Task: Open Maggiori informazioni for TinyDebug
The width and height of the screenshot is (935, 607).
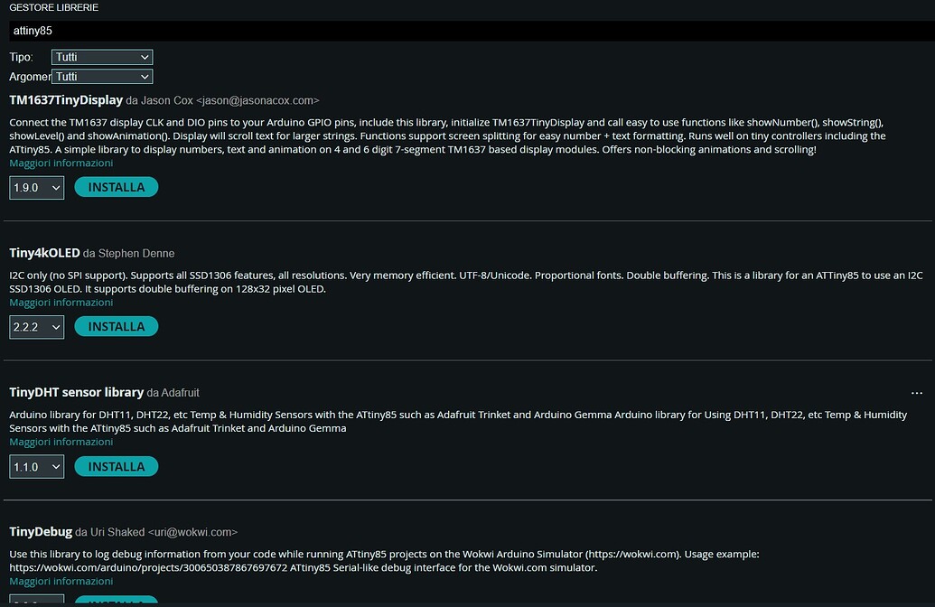Action: (x=61, y=581)
